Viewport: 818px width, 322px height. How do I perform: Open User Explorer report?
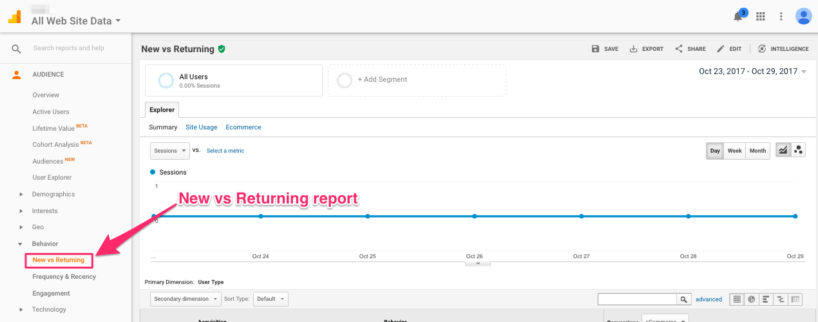[52, 177]
